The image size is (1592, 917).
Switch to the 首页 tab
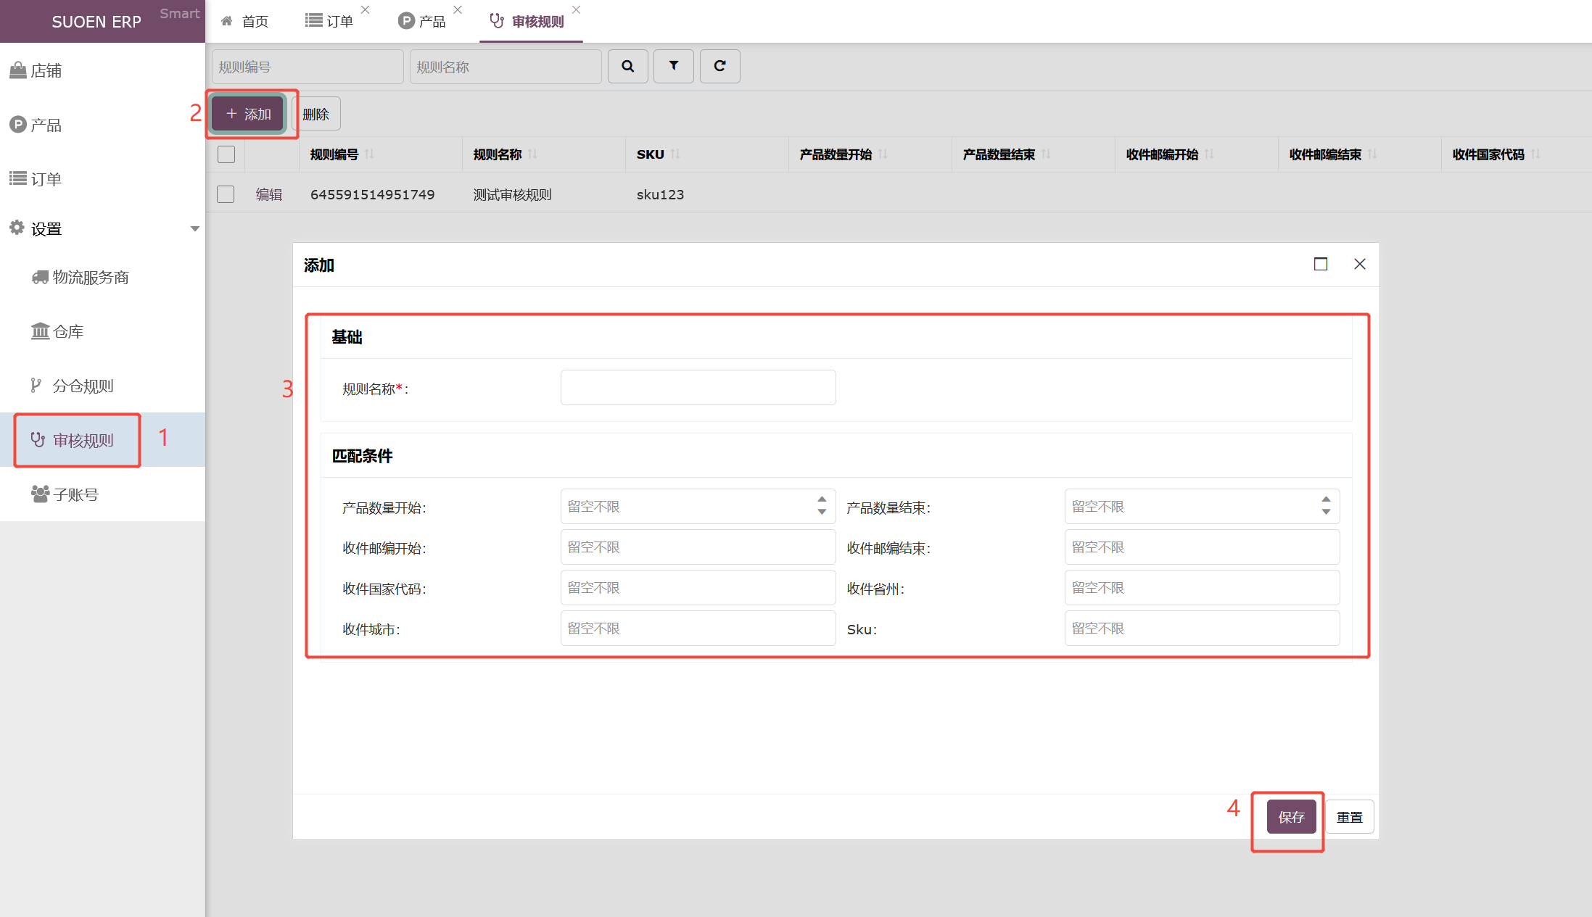(x=245, y=22)
